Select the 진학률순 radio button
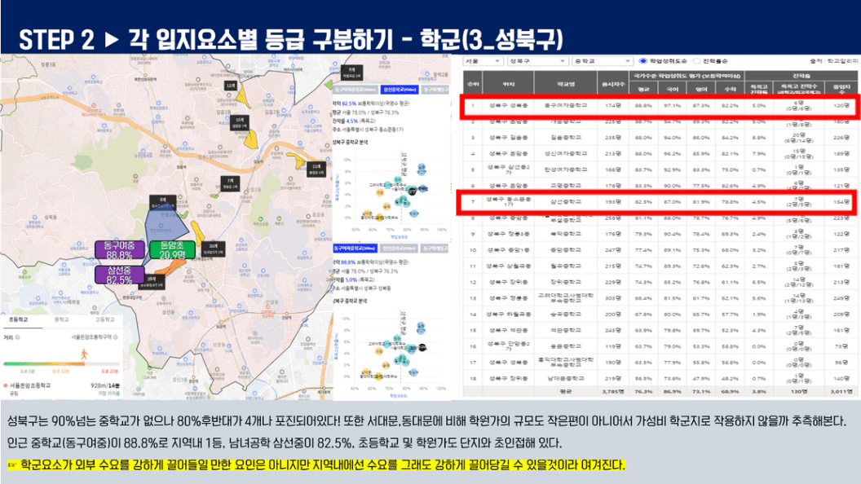The width and height of the screenshot is (861, 484). coord(697,61)
